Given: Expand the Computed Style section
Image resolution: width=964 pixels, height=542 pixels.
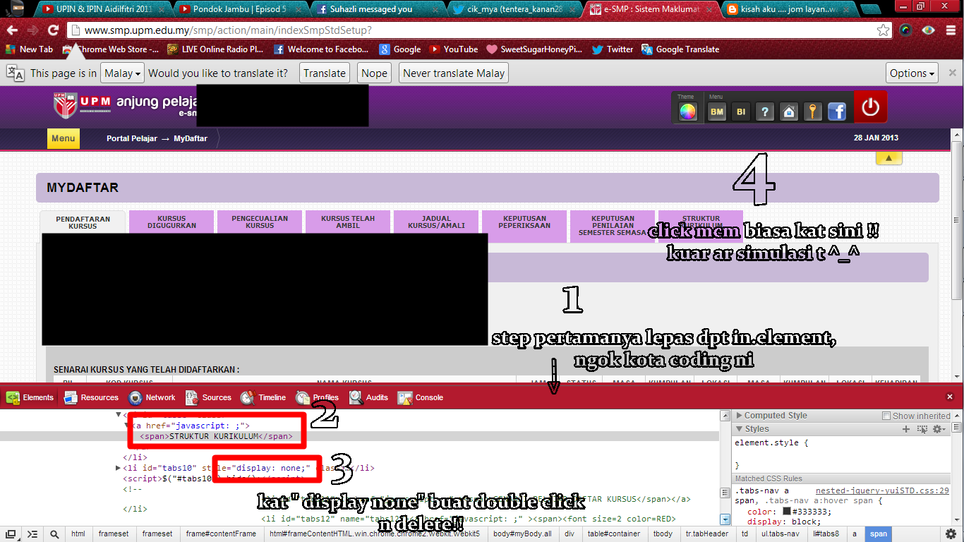Looking at the screenshot, I should pos(740,416).
